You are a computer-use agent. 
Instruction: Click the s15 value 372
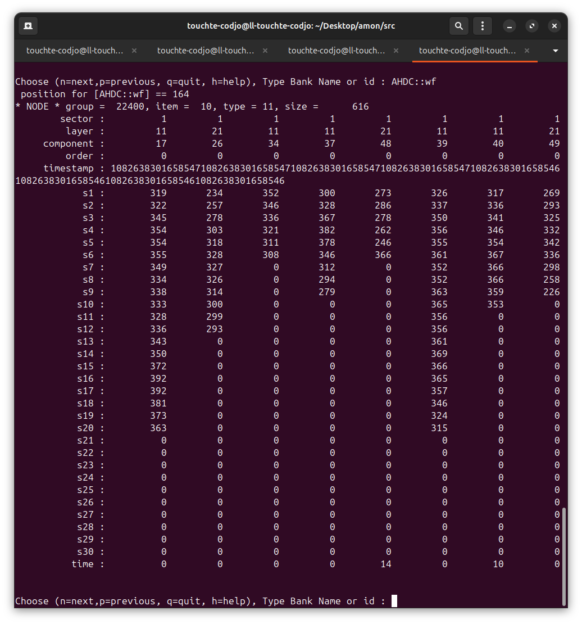point(158,366)
